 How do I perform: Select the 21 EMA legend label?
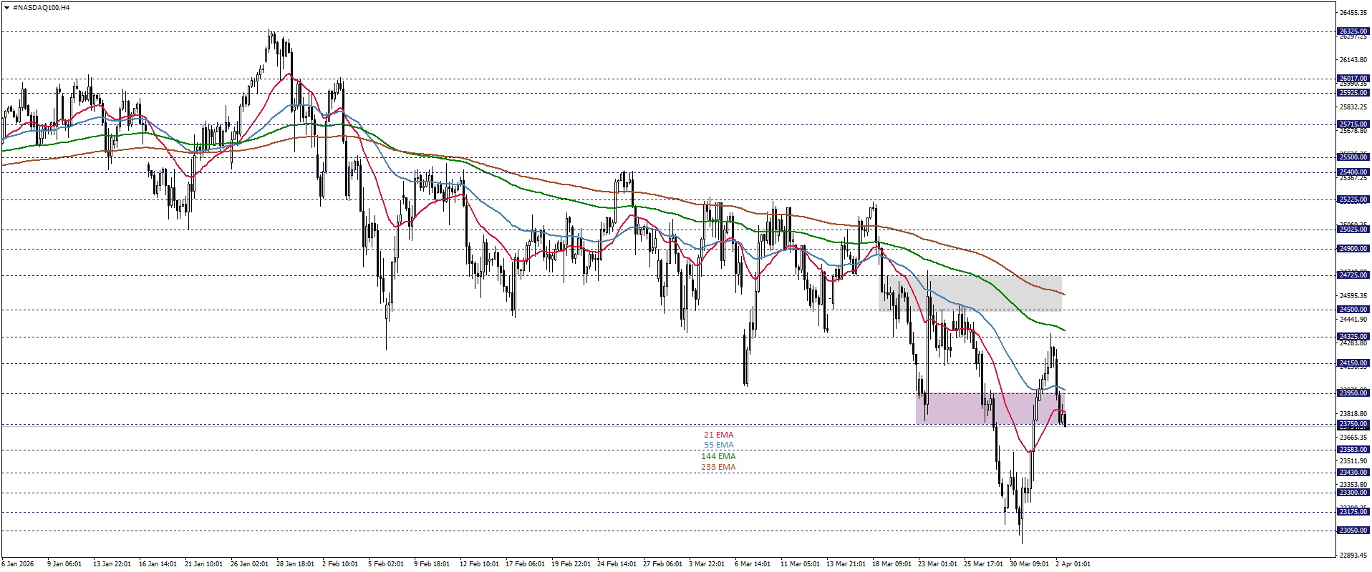718,435
